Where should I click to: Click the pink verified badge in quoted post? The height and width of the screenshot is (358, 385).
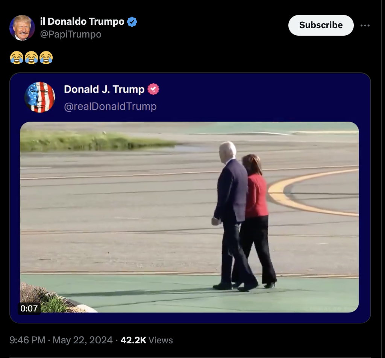click(x=153, y=89)
